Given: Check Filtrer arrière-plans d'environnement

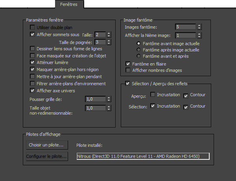Looking at the screenshot, I should coord(32,84).
